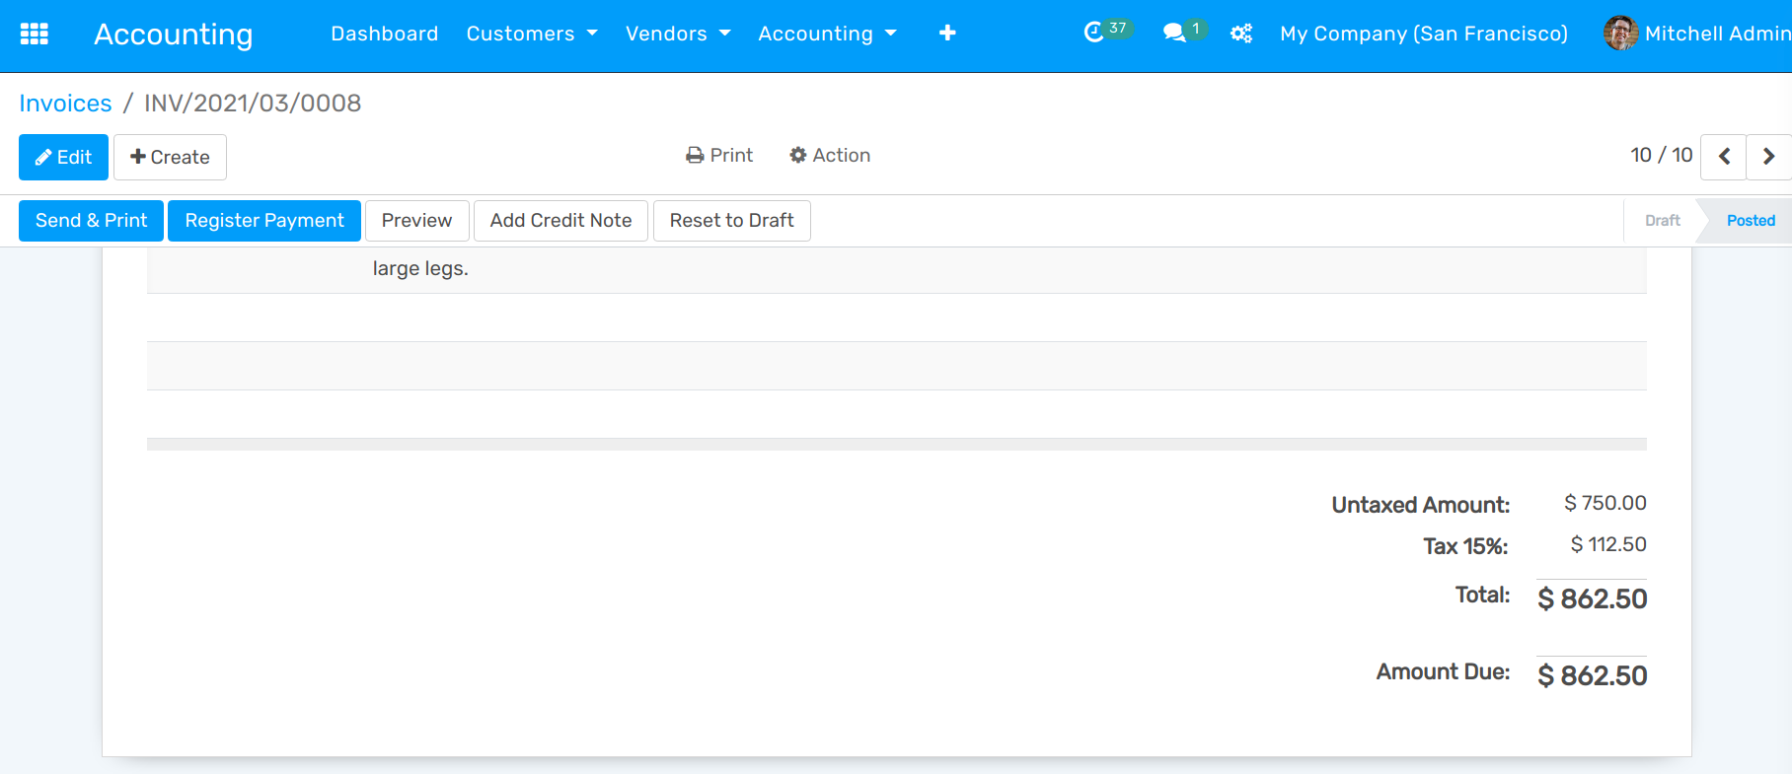The image size is (1792, 774).
Task: Click the Register Payment button
Action: 264,221
